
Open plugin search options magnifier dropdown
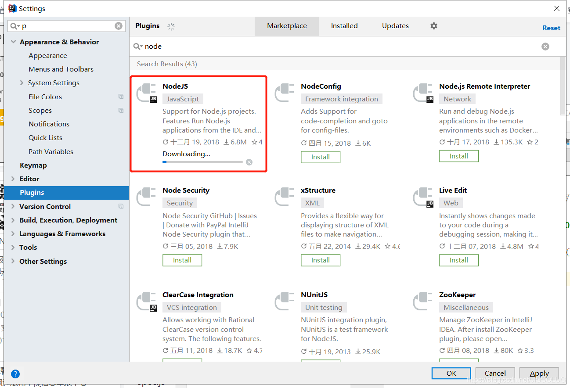tap(138, 47)
